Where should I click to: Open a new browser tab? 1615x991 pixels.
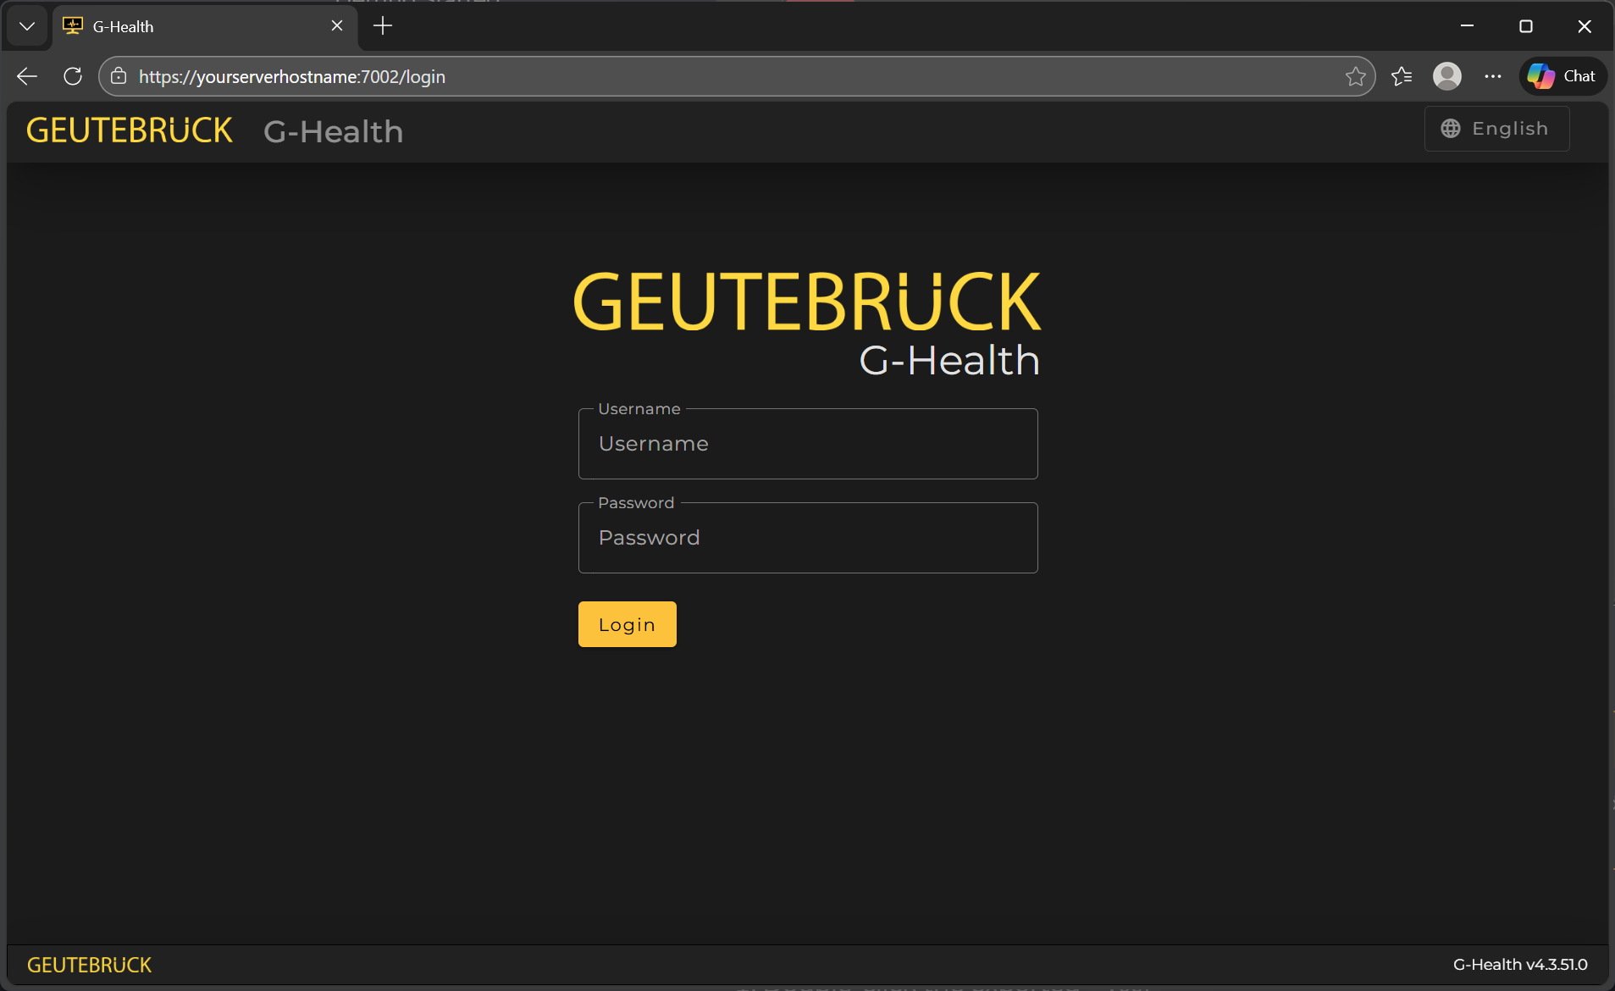coord(383,26)
